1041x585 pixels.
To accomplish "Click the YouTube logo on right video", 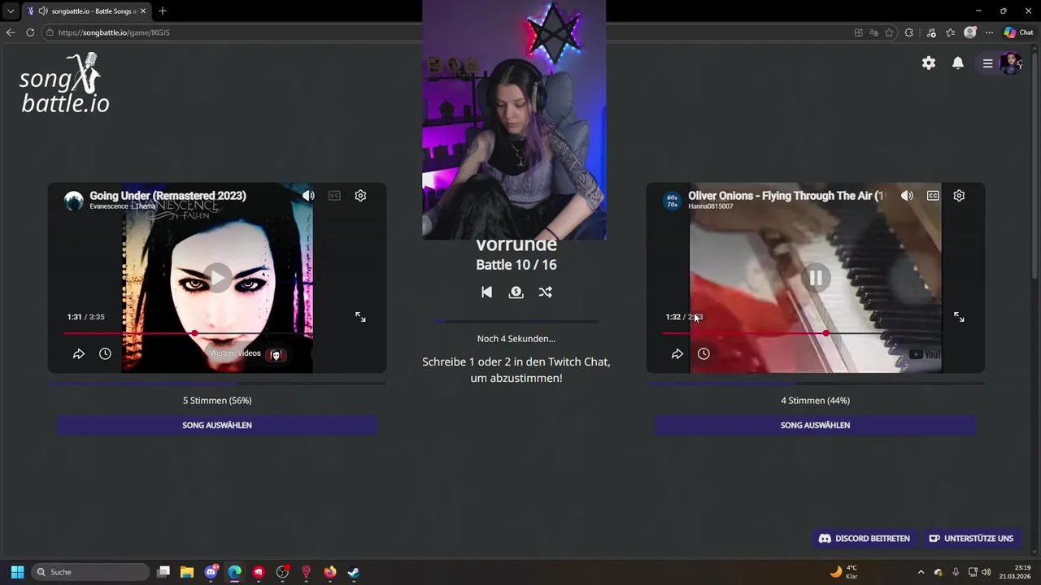I will 925,354.
